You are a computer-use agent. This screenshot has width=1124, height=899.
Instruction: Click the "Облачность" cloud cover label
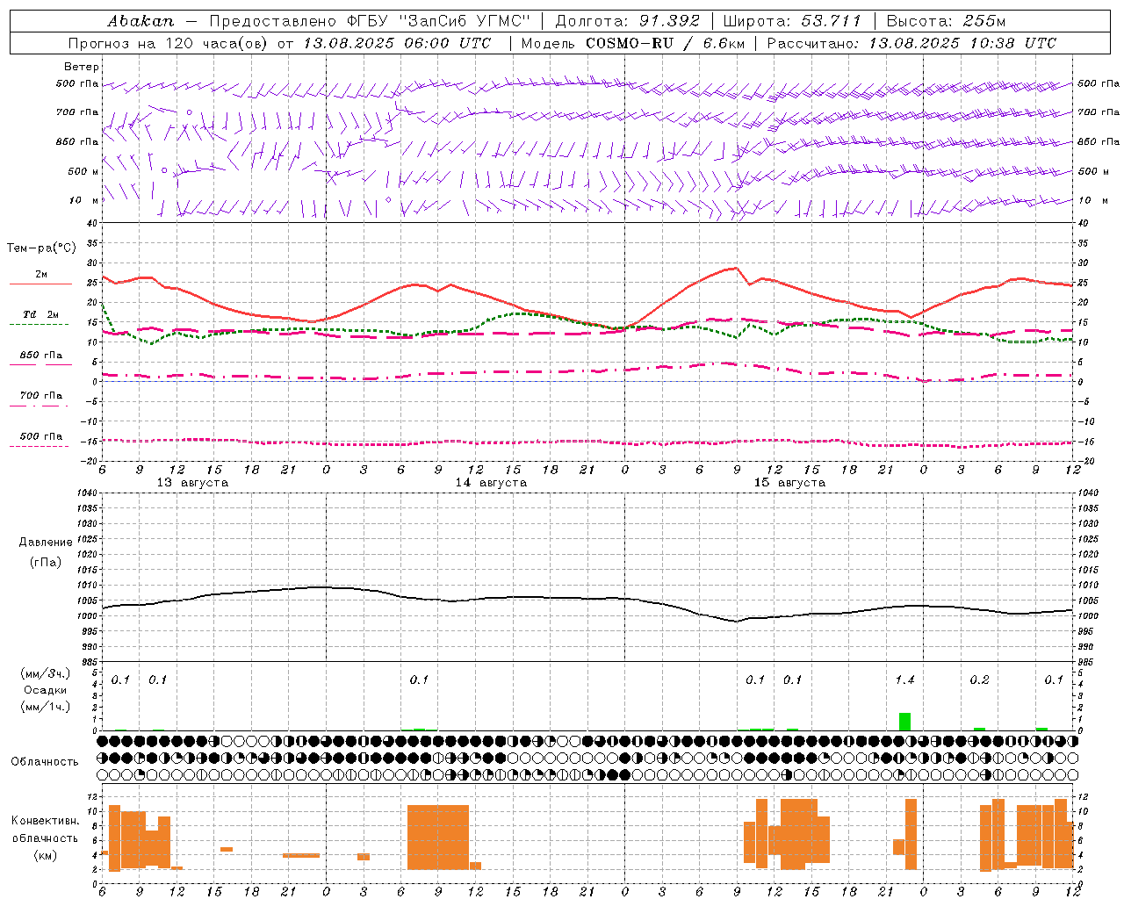45,761
